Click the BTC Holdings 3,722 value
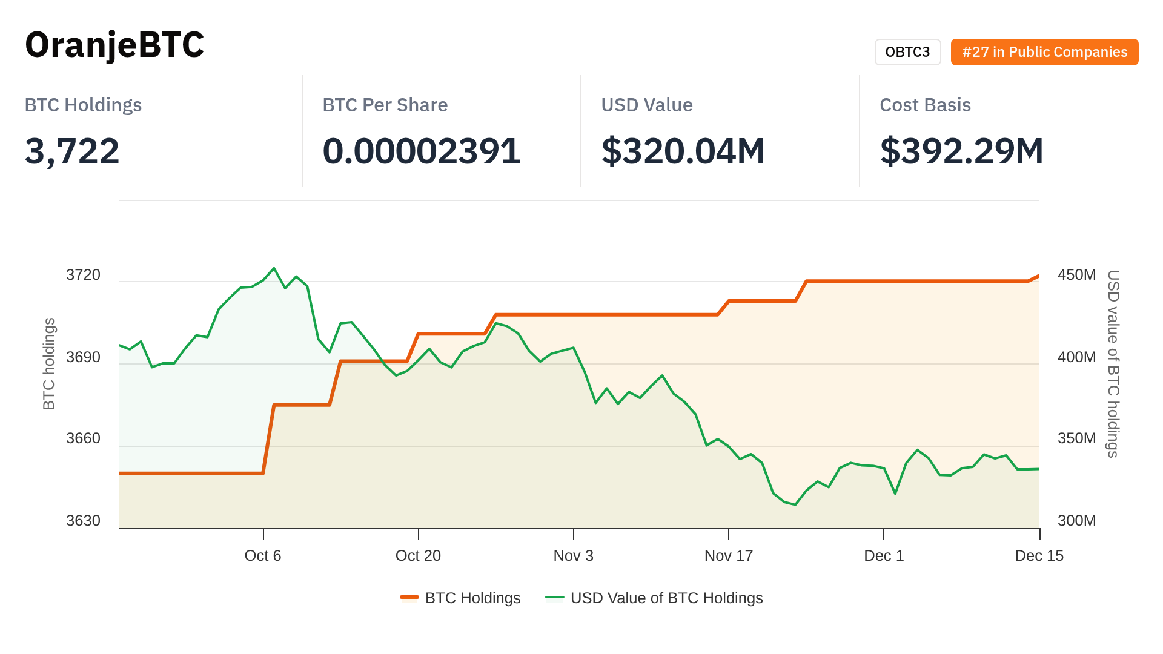Screen dimensions: 1163x654 (x=72, y=151)
